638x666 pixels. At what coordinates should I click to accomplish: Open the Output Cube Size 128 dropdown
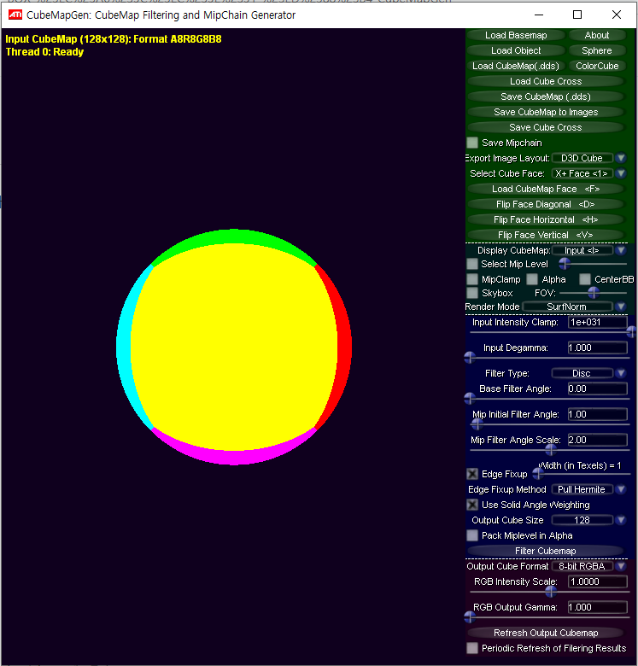[582, 520]
